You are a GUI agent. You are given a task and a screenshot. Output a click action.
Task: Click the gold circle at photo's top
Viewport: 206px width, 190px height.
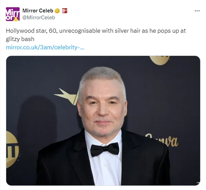(x=160, y=60)
